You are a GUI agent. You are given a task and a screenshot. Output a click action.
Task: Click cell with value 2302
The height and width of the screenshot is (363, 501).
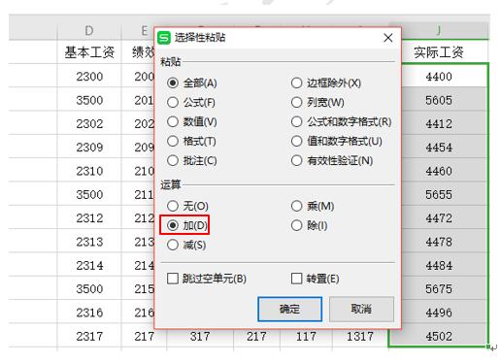point(89,123)
